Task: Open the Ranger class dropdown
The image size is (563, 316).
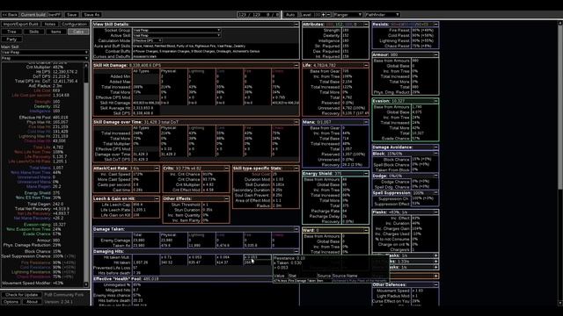Action: (x=347, y=15)
